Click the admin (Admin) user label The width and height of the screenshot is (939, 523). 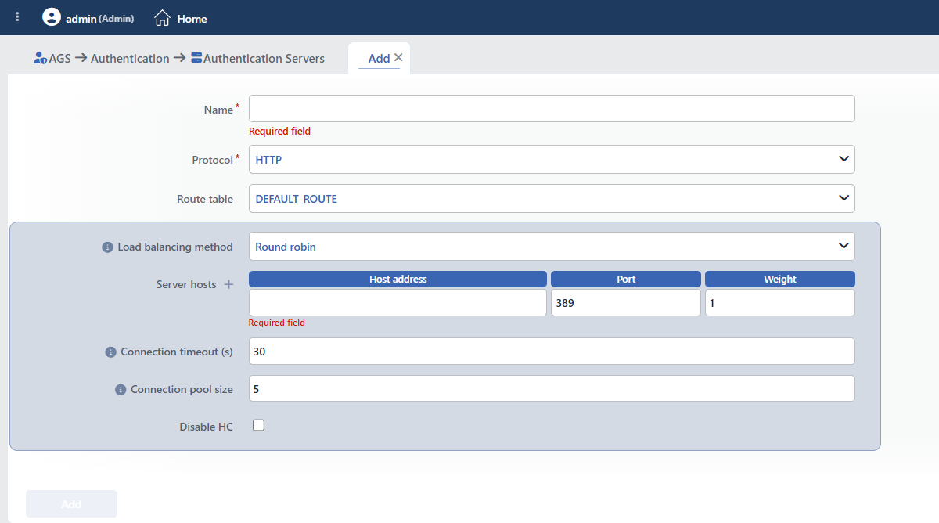tap(99, 19)
